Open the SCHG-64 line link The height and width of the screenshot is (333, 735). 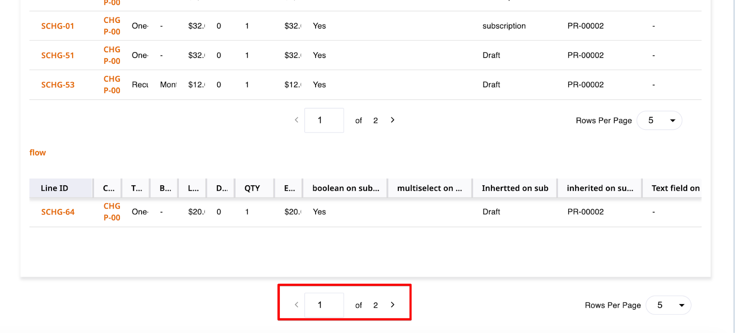(x=58, y=212)
